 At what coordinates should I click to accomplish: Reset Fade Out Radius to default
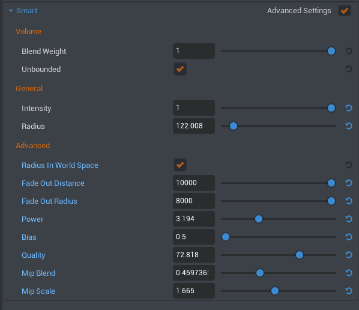349,201
